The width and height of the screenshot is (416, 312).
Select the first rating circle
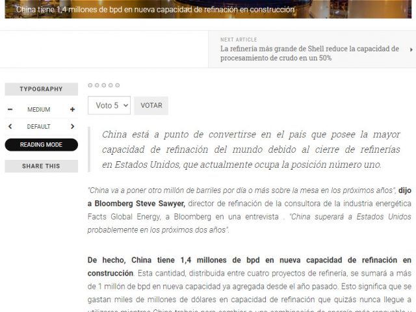click(90, 85)
